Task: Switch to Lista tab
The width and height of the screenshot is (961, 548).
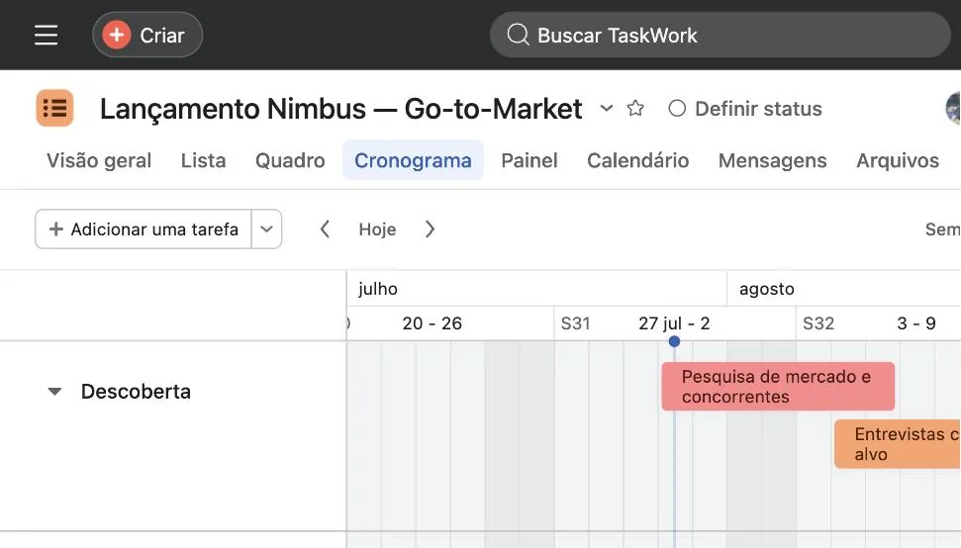Action: (x=203, y=160)
